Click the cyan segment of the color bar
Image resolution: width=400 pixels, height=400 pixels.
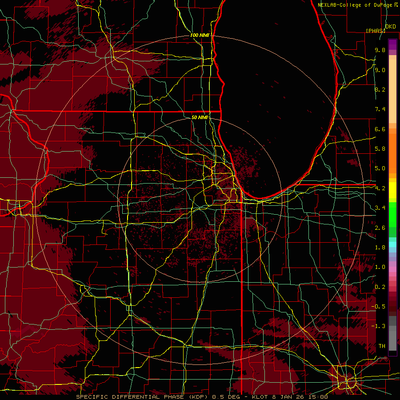coord(392,244)
